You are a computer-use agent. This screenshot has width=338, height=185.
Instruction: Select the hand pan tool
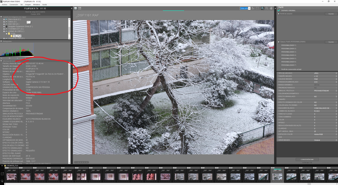271,8
